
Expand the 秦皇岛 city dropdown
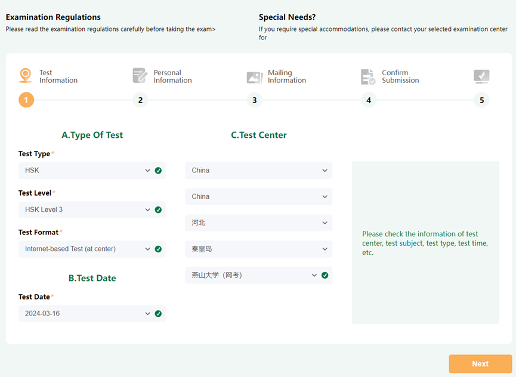pos(258,249)
